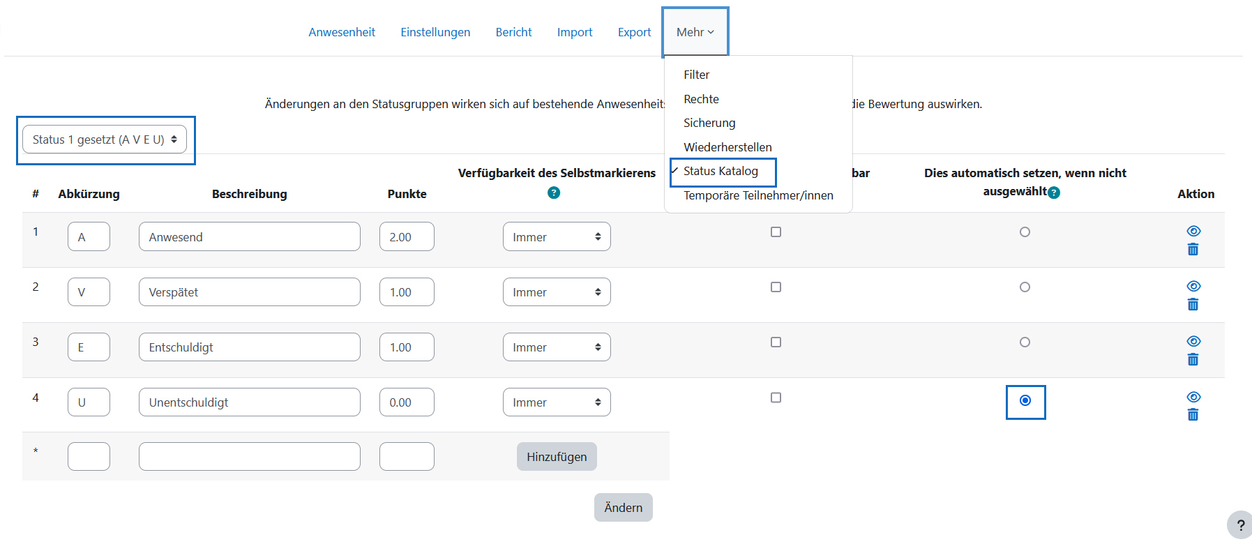Tick the checkbox in Verspätet row
This screenshot has width=1252, height=544.
[x=776, y=287]
